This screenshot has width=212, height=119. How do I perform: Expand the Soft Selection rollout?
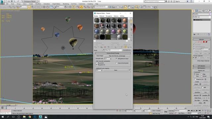(201, 66)
